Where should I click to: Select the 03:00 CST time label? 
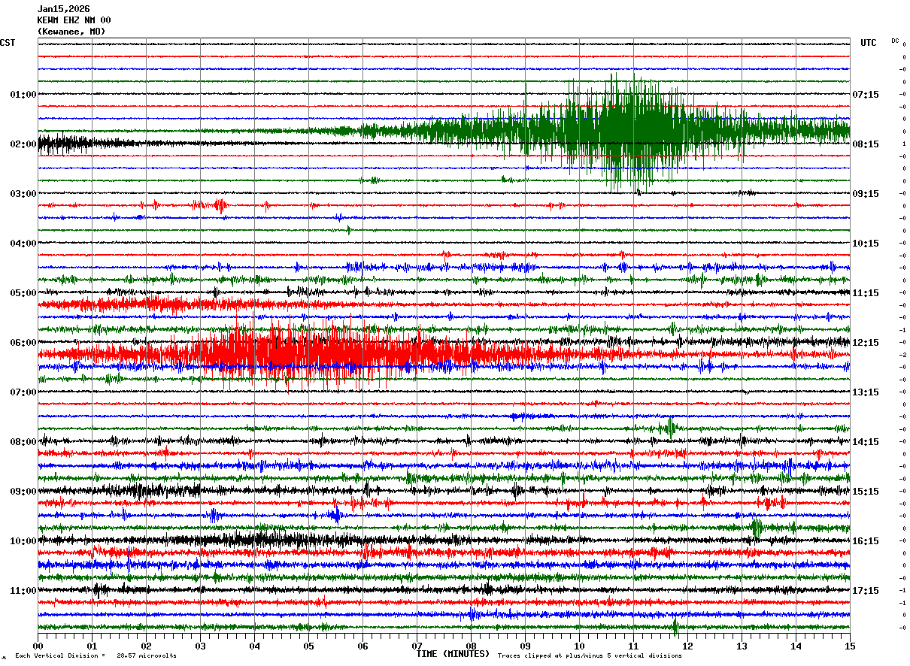coord(23,194)
